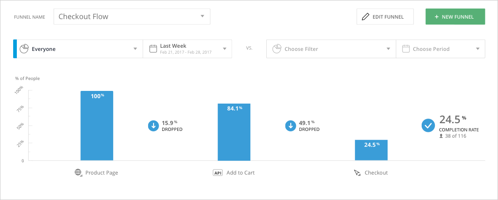Click the globe icon for Product Page
498x200 pixels.
tap(79, 173)
